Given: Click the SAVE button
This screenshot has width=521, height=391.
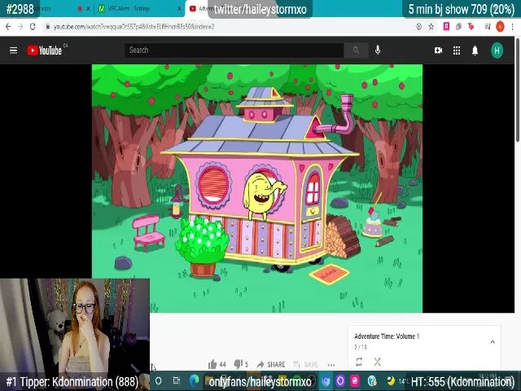Looking at the screenshot, I should coord(305,364).
